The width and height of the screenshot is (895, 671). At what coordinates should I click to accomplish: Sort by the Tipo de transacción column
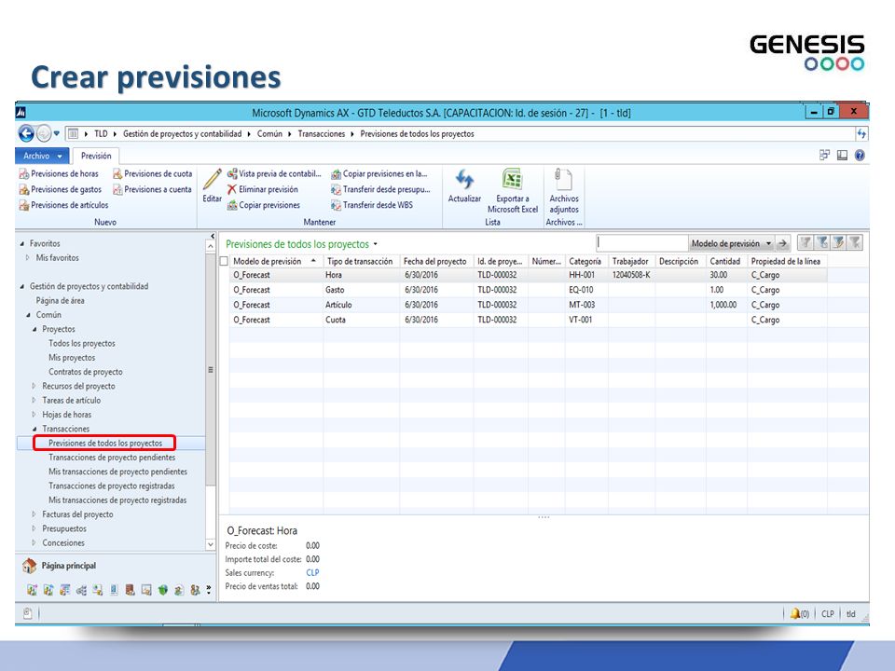point(362,261)
